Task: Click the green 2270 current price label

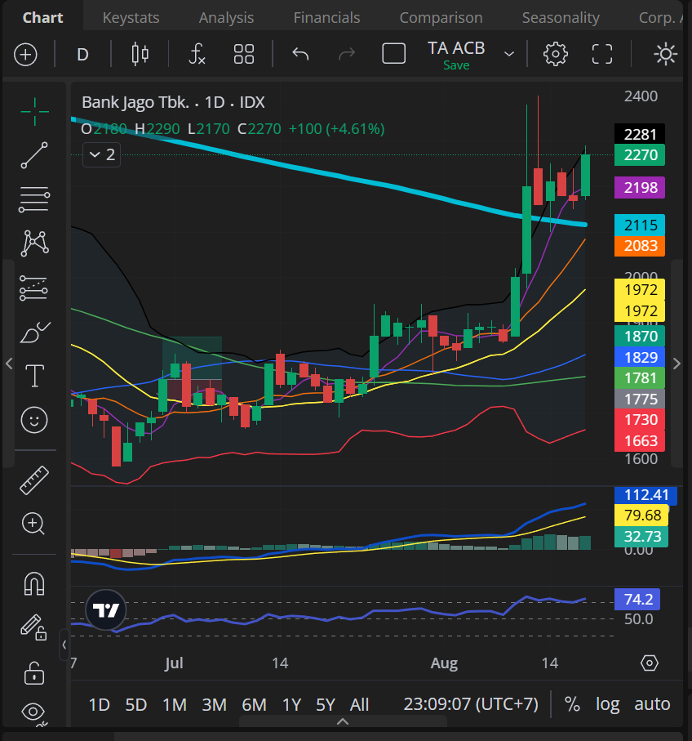Action: tap(640, 155)
